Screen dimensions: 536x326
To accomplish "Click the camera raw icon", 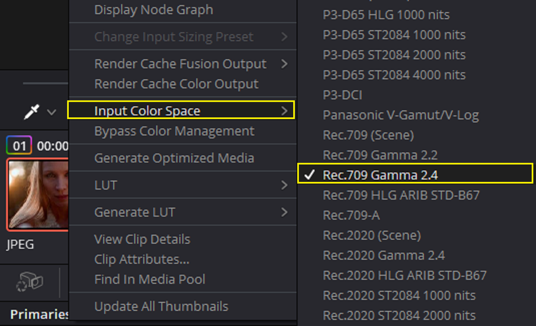I will (x=29, y=281).
